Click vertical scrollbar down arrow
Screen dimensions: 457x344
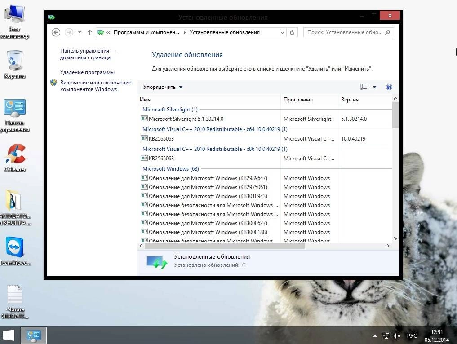tap(395, 238)
